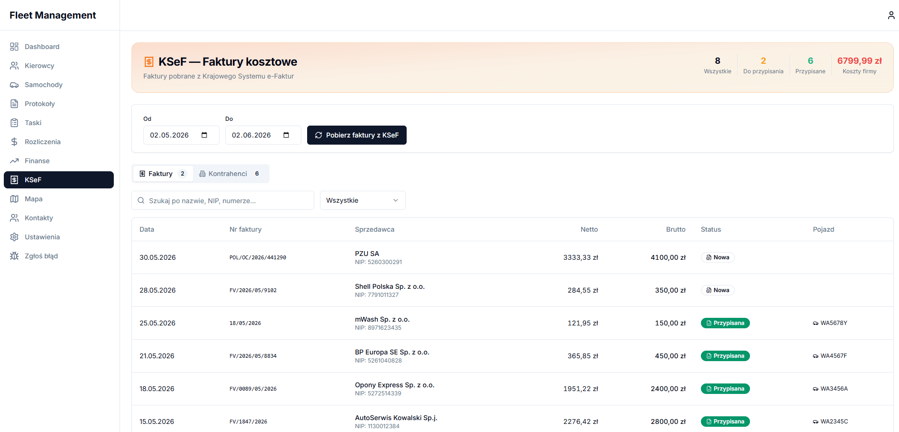Click invoice number FV/0089/05/2026

253,389
